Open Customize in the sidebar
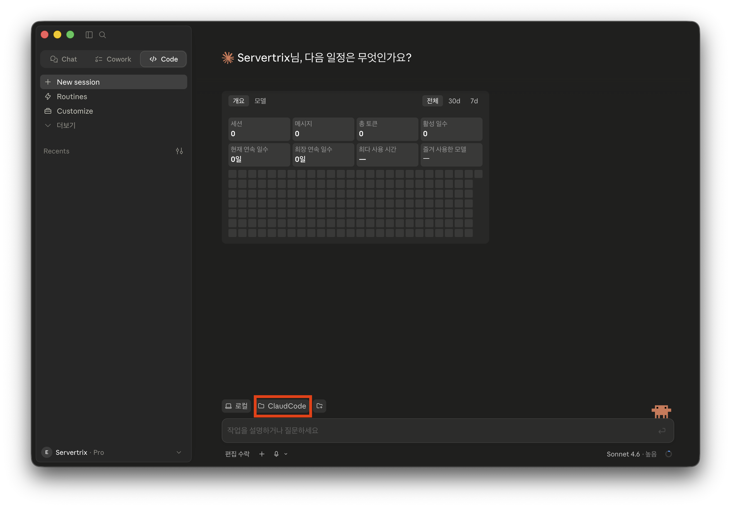This screenshot has width=731, height=508. tap(114, 111)
